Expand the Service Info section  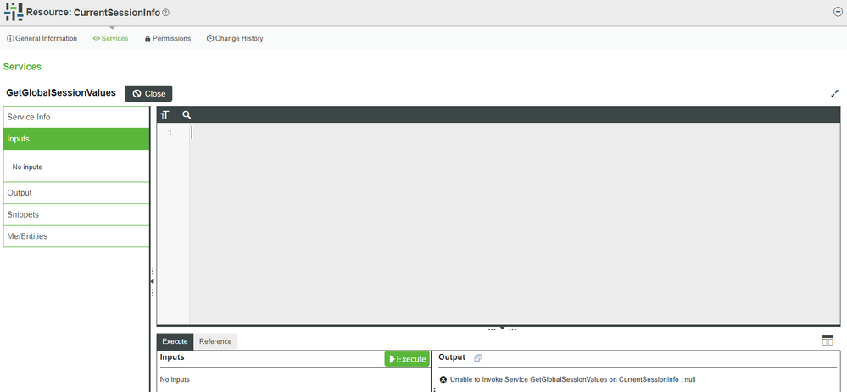[x=76, y=117]
